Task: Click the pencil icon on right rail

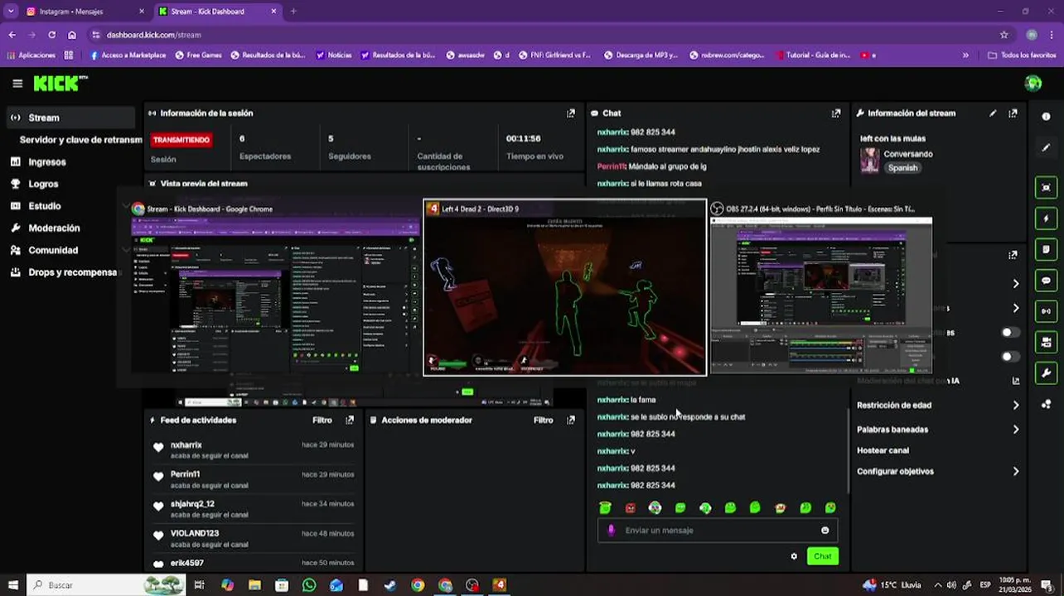Action: click(1046, 147)
